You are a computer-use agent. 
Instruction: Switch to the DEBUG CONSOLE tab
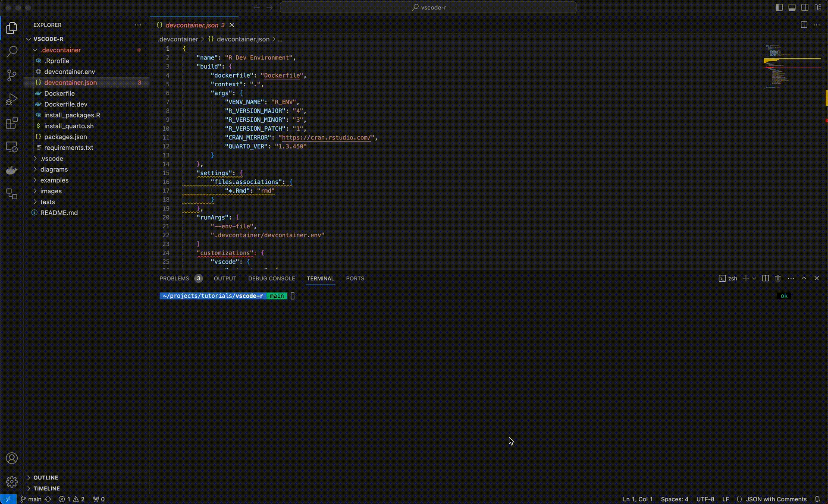point(271,278)
